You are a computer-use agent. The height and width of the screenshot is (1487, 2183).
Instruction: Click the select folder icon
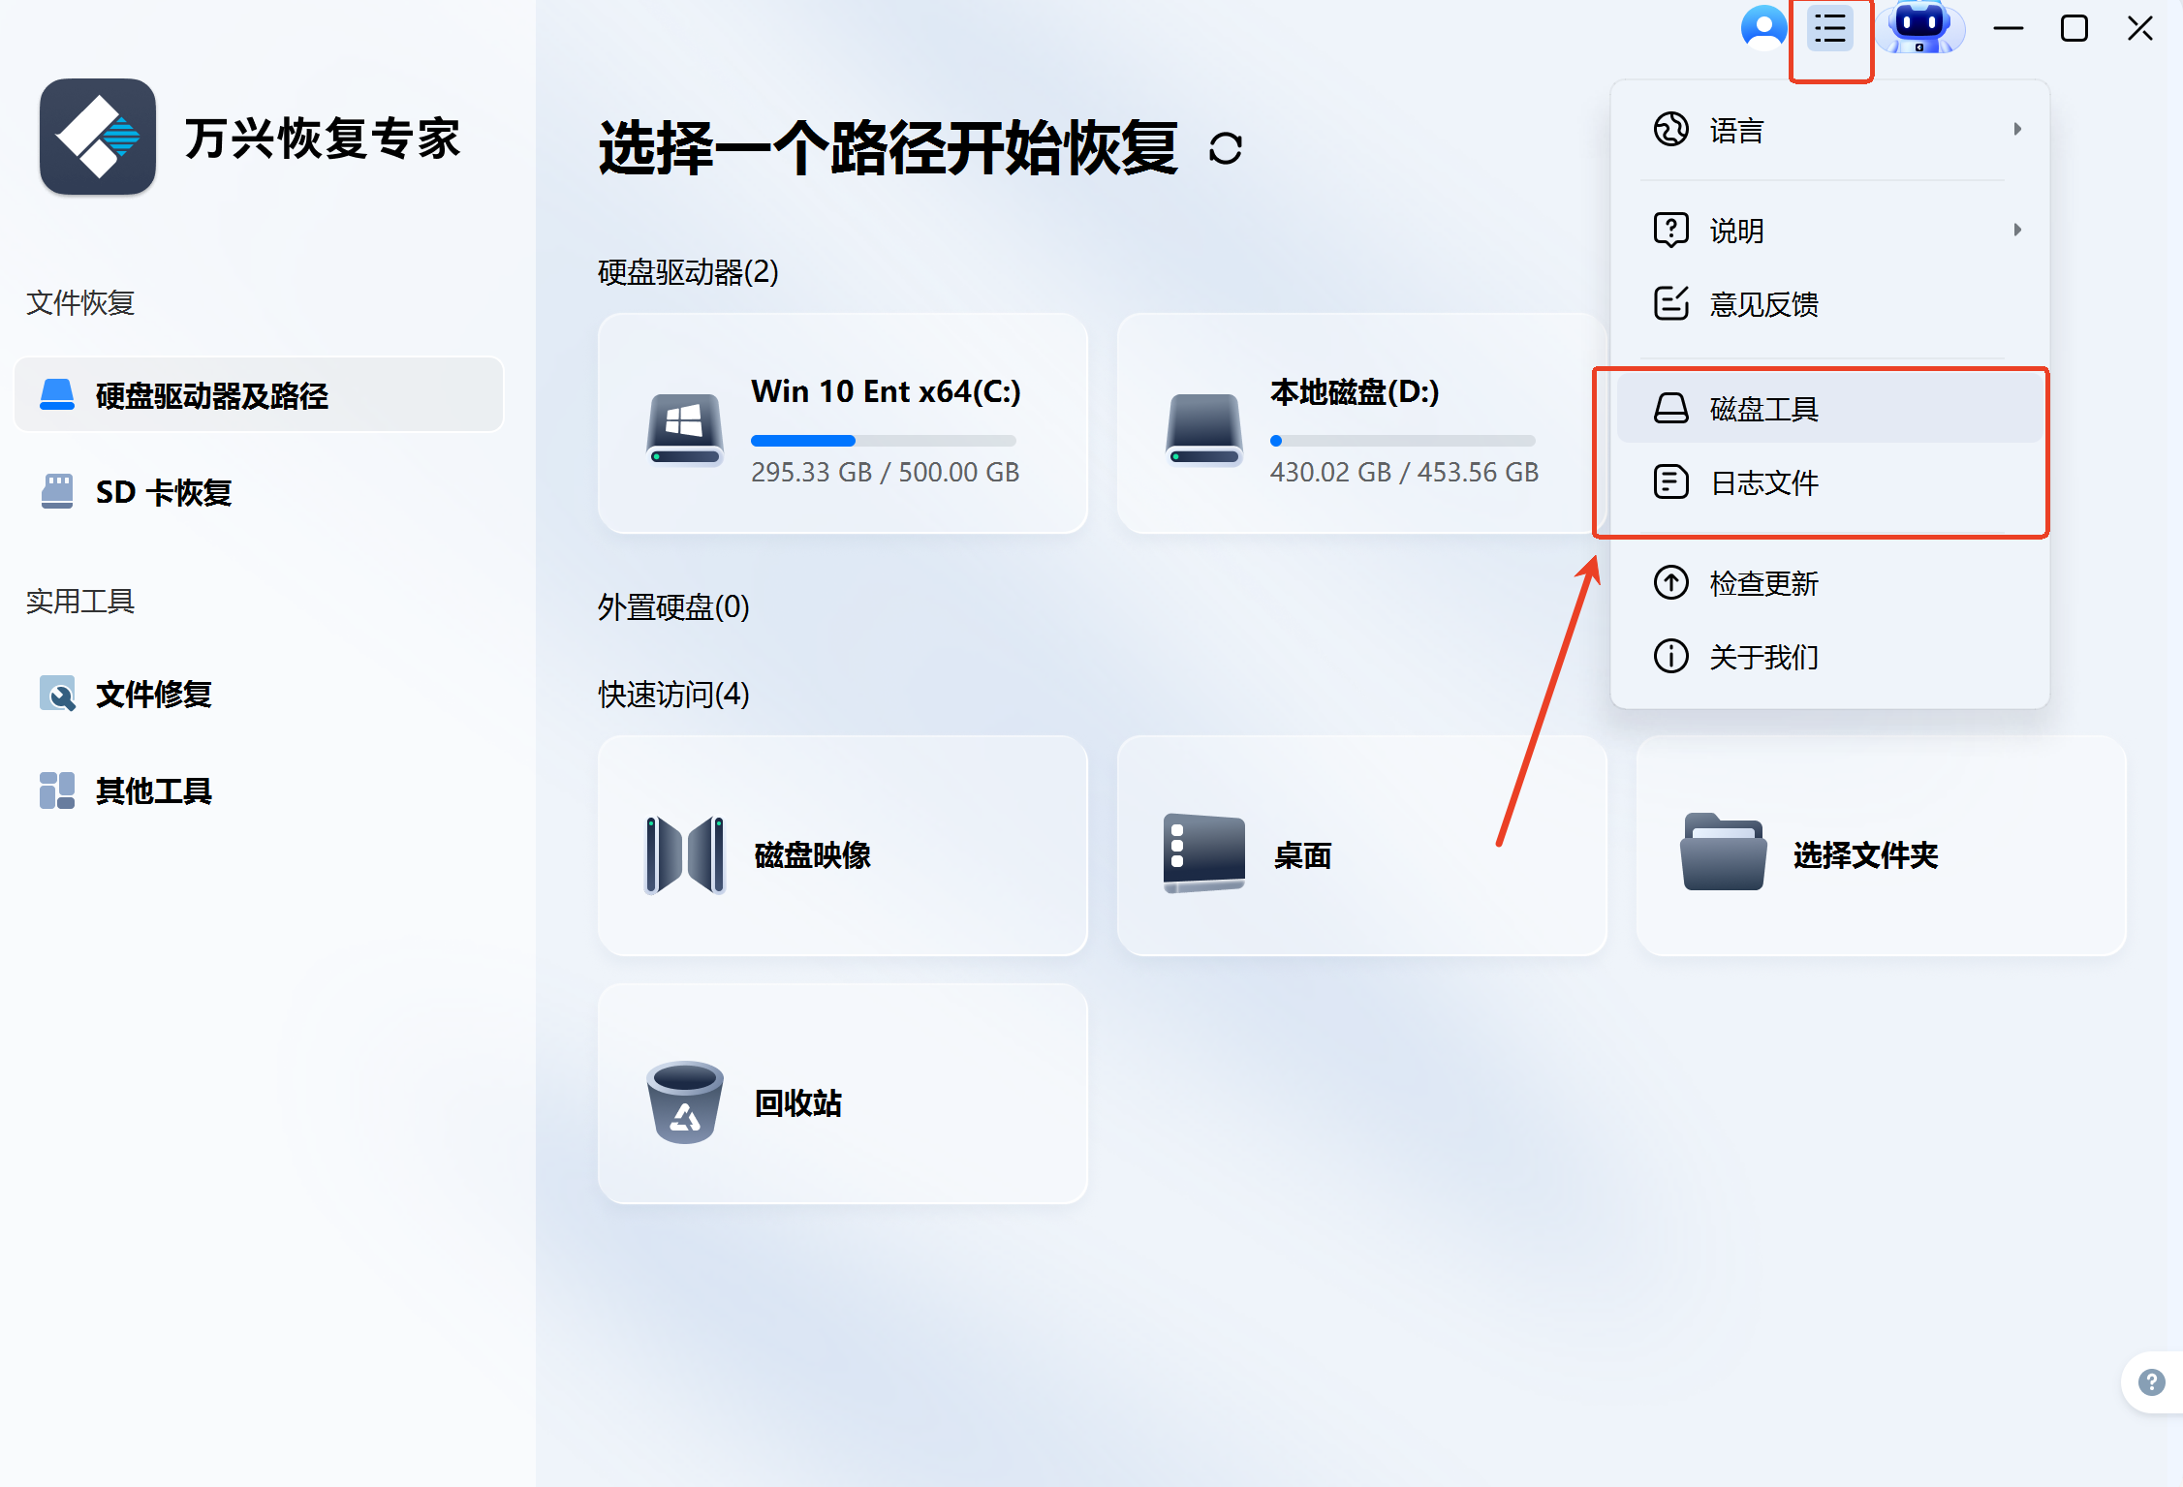tap(1723, 852)
